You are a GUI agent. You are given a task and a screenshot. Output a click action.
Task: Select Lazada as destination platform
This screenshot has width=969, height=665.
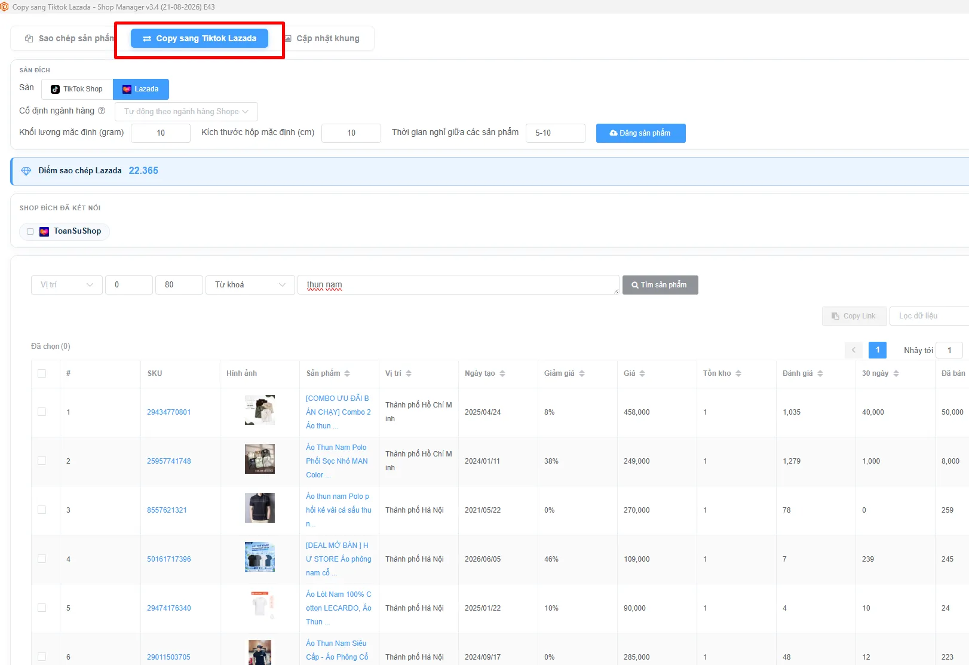141,89
